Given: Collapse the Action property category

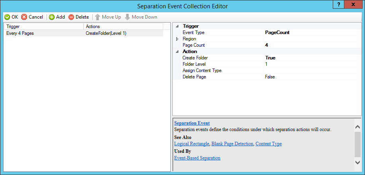Looking at the screenshot, I should [178, 51].
